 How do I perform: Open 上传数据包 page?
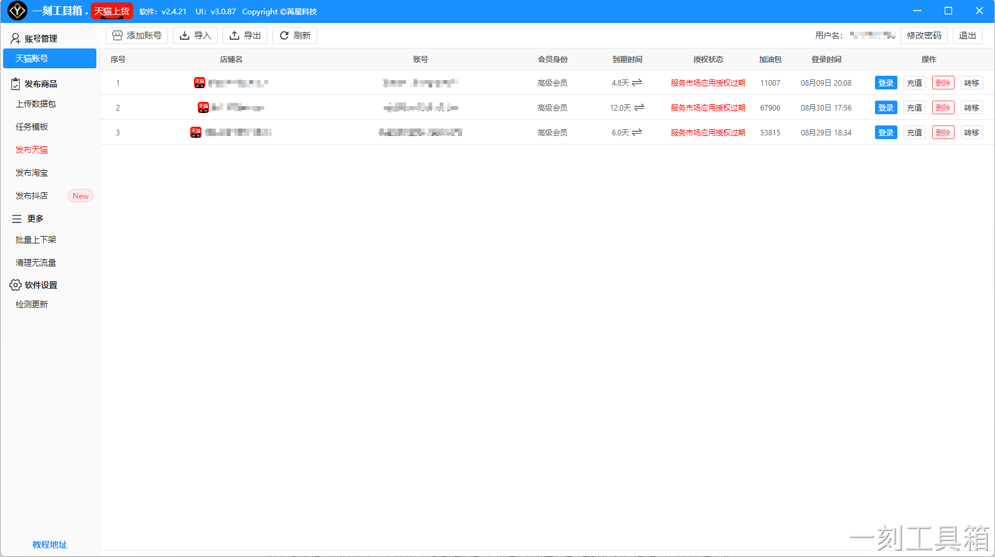[36, 104]
